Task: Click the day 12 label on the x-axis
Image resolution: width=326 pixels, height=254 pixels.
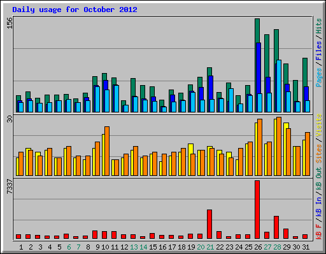Action: 124,247
